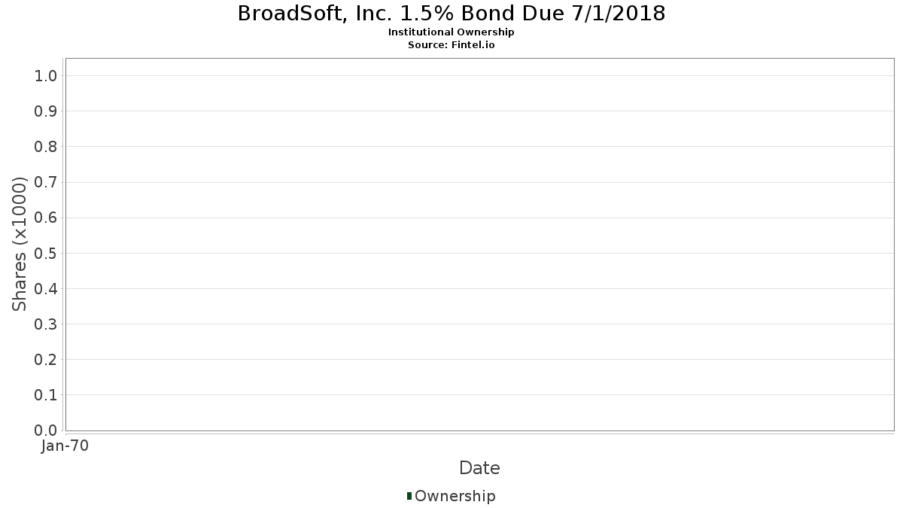The height and width of the screenshot is (508, 903).
Task: Click the 0.3 y-axis tick label
Action: click(46, 324)
